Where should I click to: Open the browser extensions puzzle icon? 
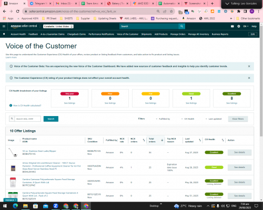point(239,12)
